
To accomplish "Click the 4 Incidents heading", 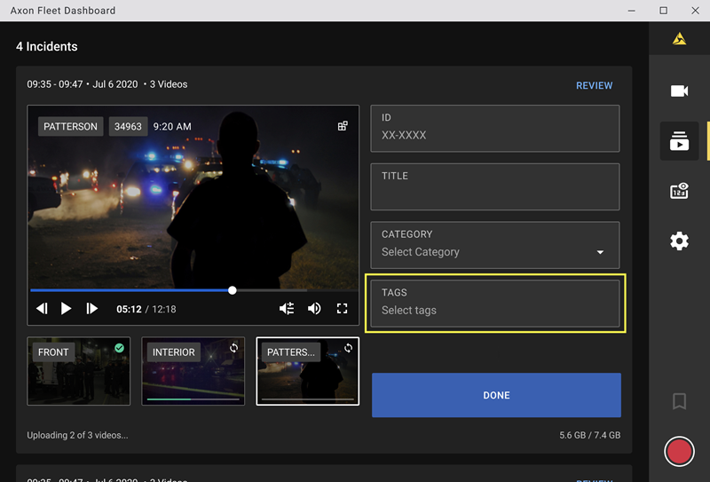I will [47, 46].
